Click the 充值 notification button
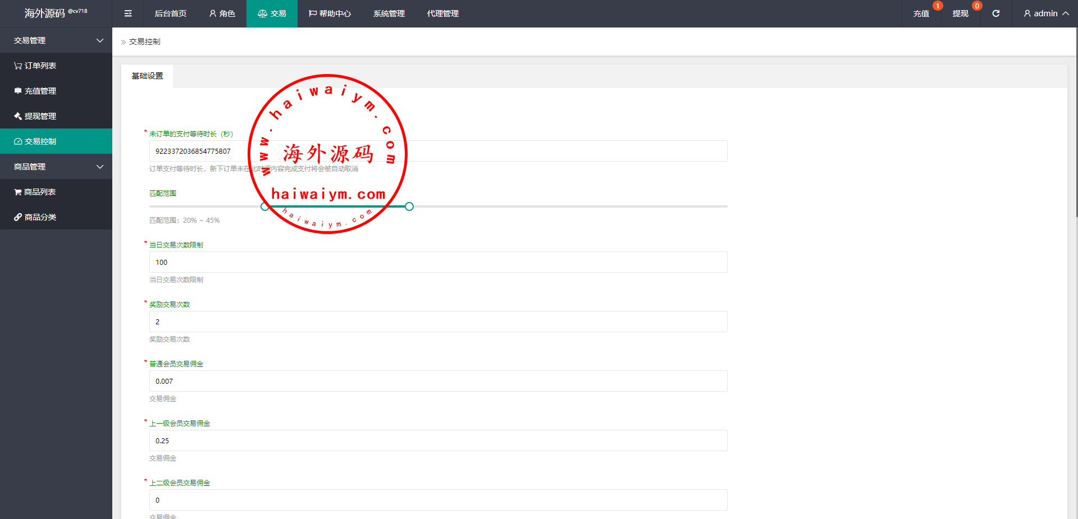The image size is (1078, 519). point(921,13)
